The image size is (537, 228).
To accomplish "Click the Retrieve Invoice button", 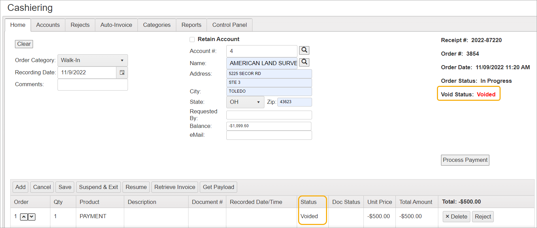I will click(175, 187).
